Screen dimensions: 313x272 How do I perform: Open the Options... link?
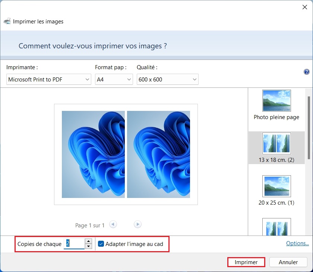[297, 243]
